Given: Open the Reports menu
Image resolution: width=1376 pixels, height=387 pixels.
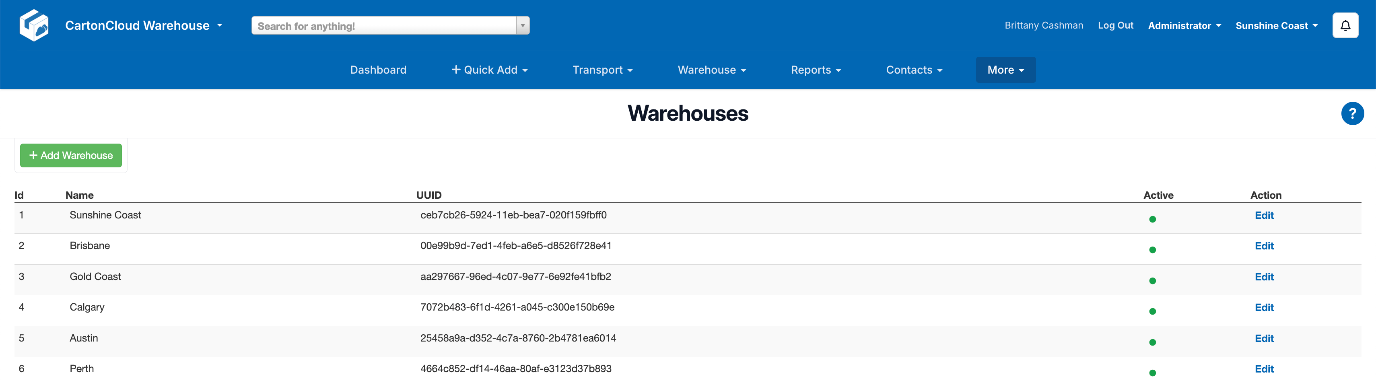Looking at the screenshot, I should tap(815, 70).
